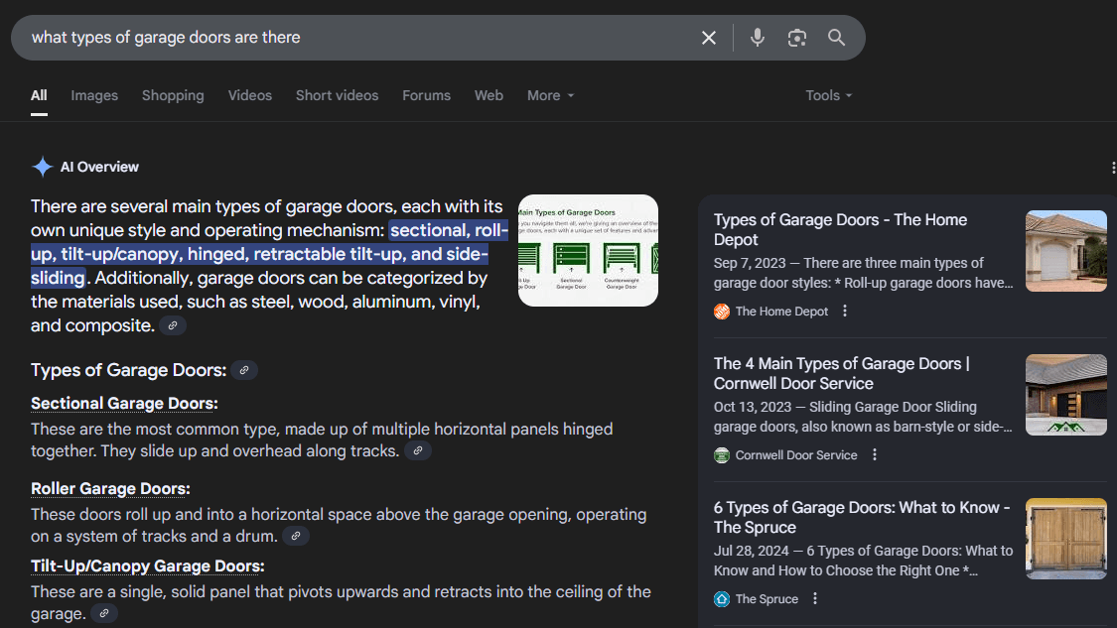Open the three-dot menu beside The Home Depot
This screenshot has width=1117, height=628.
(845, 312)
